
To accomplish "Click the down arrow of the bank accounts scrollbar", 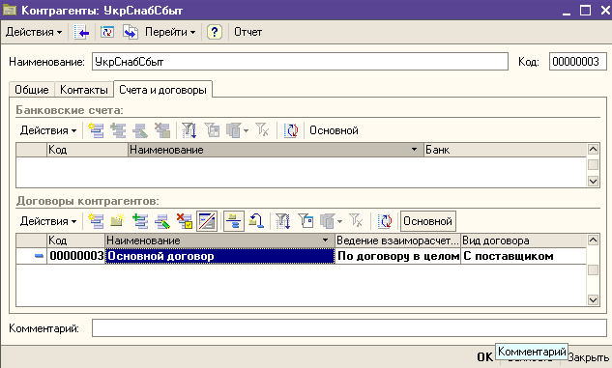I will [x=593, y=181].
